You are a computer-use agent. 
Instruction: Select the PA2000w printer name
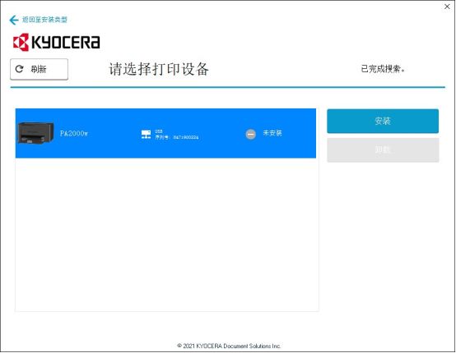pos(74,134)
